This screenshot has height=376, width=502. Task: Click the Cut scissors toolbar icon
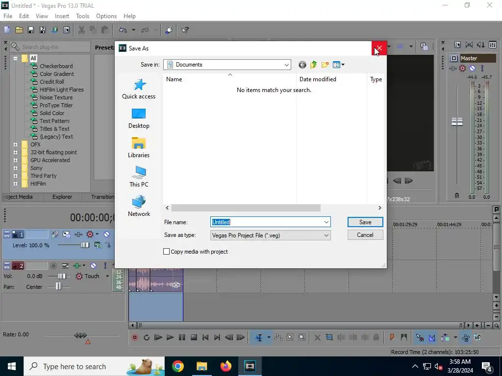[x=81, y=30]
